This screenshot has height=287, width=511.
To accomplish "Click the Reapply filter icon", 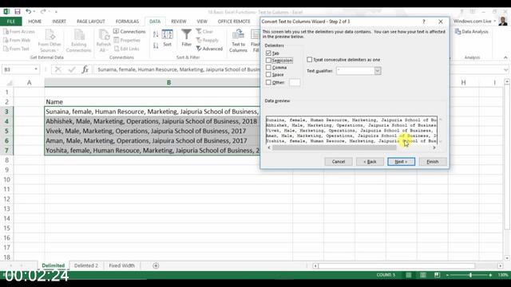I will point(208,40).
